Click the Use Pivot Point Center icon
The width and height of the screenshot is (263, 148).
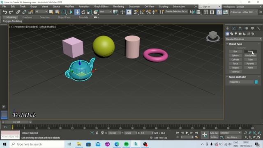(115, 12)
